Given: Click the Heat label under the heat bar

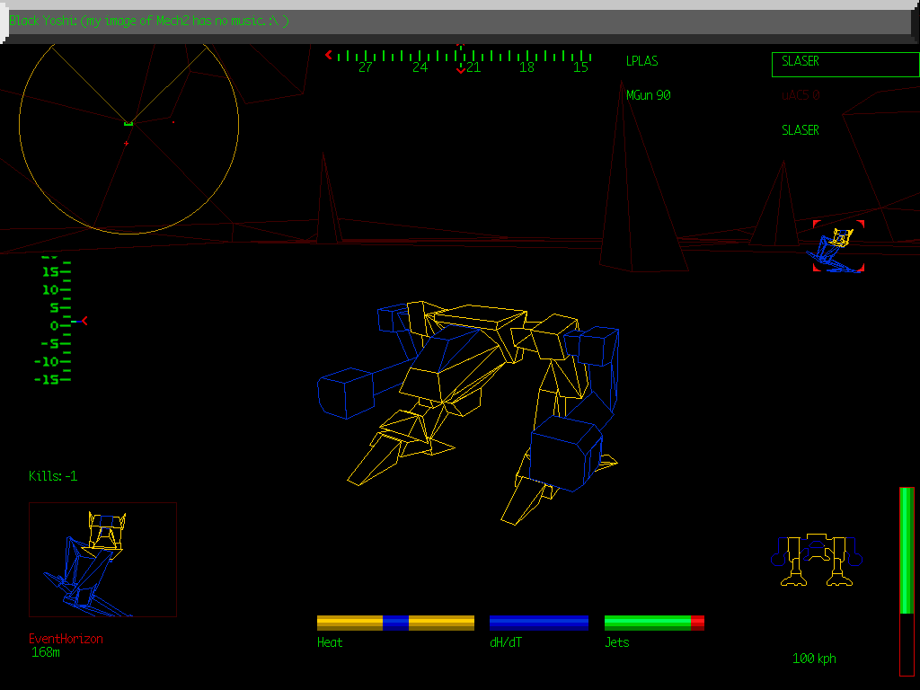Looking at the screenshot, I should [x=330, y=641].
